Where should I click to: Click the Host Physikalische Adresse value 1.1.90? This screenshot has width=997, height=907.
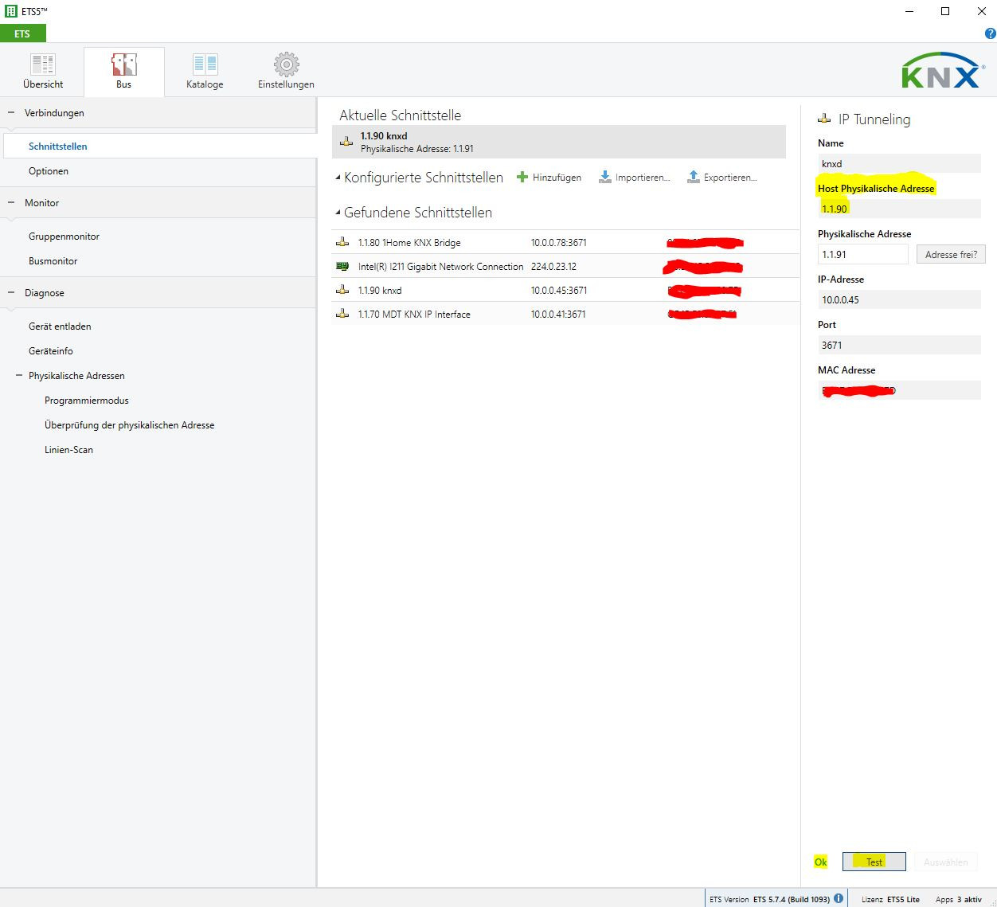click(899, 209)
